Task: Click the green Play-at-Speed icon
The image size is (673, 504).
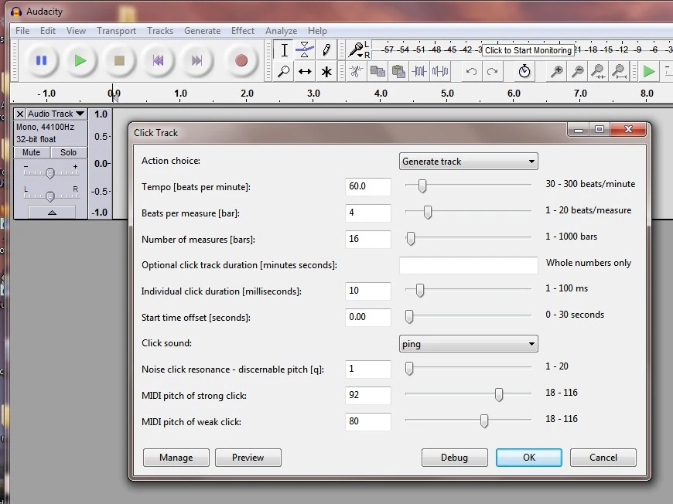Action: (x=648, y=71)
